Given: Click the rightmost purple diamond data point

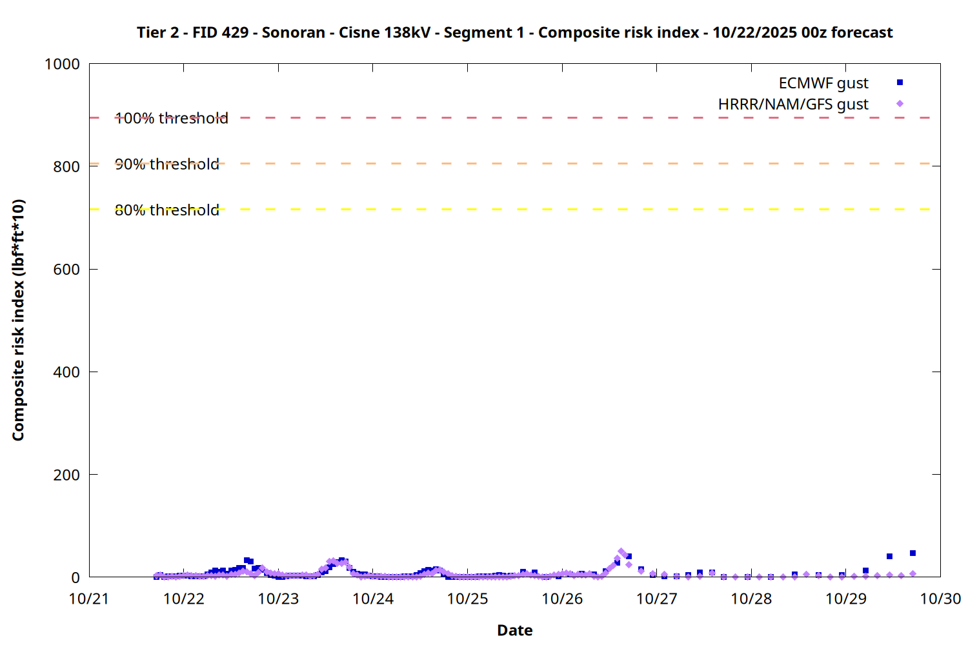Looking at the screenshot, I should (913, 574).
